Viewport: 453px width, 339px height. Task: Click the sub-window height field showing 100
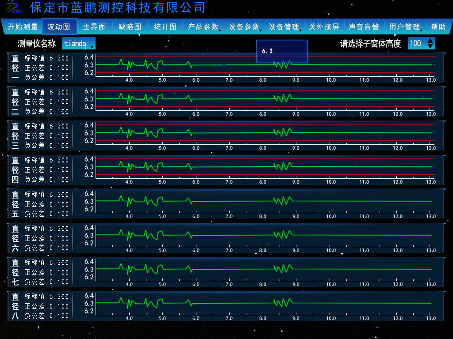coord(416,43)
